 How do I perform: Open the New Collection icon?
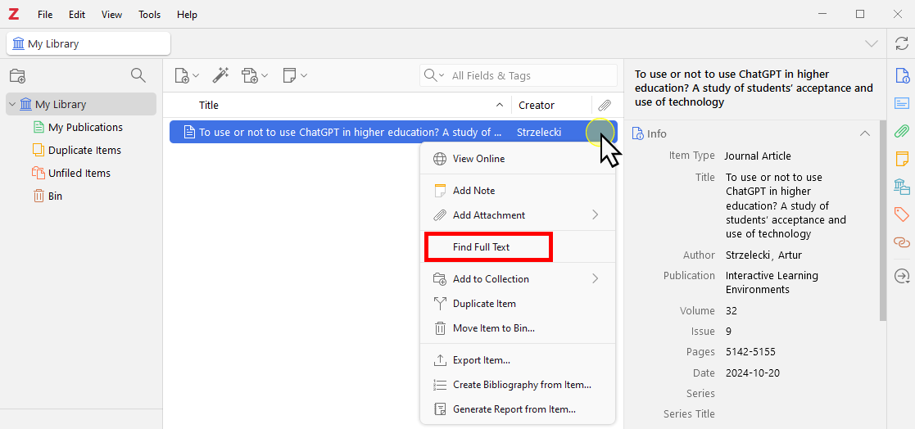pos(17,76)
